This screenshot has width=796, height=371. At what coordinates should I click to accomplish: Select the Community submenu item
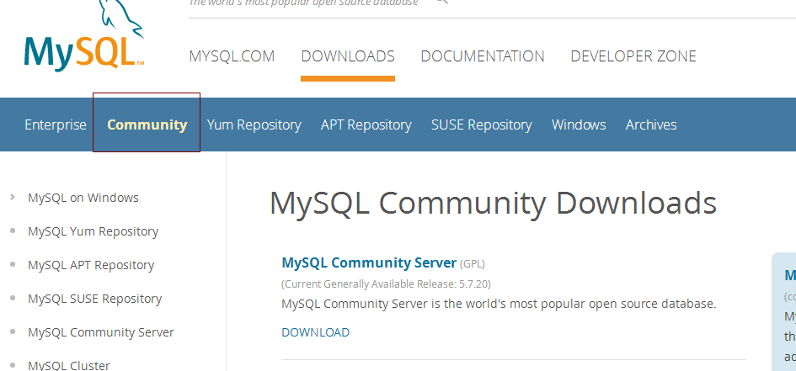(x=147, y=125)
